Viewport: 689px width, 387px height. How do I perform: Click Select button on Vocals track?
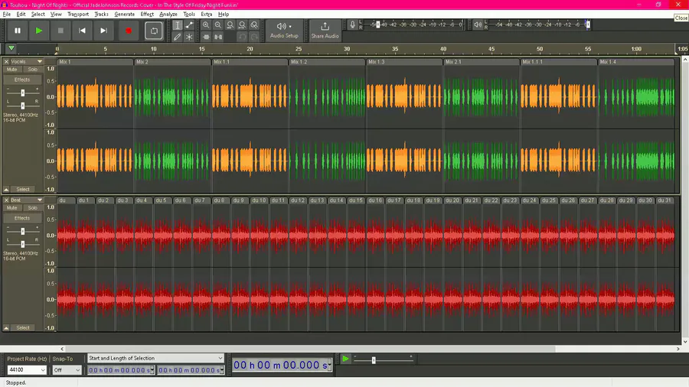[x=23, y=190]
